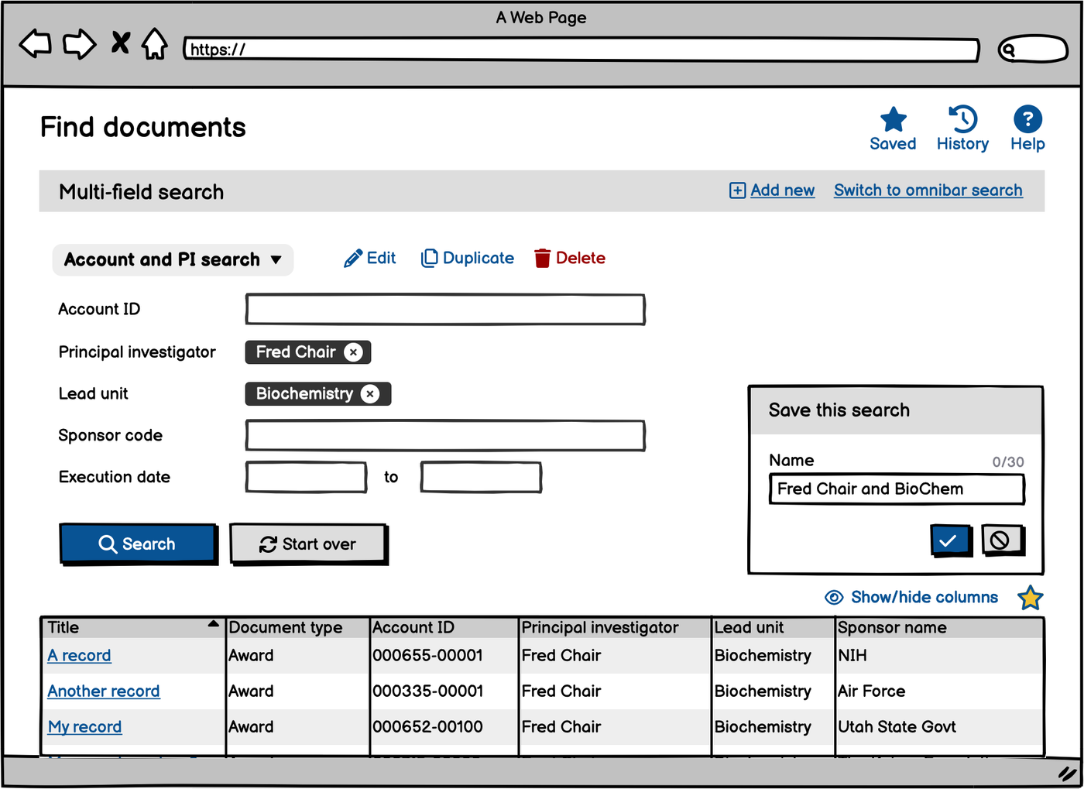Click the Utah State Govt cell
Image resolution: width=1084 pixels, height=789 pixels.
pyautogui.click(x=940, y=727)
